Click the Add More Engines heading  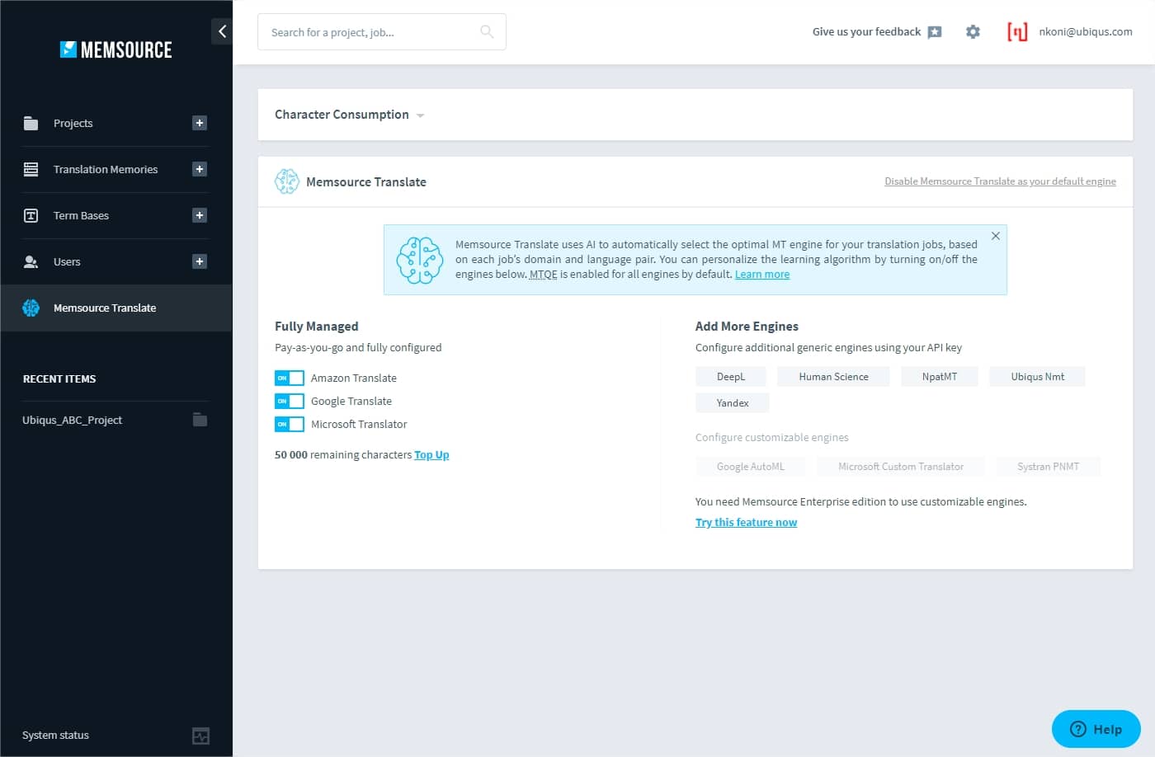point(747,327)
